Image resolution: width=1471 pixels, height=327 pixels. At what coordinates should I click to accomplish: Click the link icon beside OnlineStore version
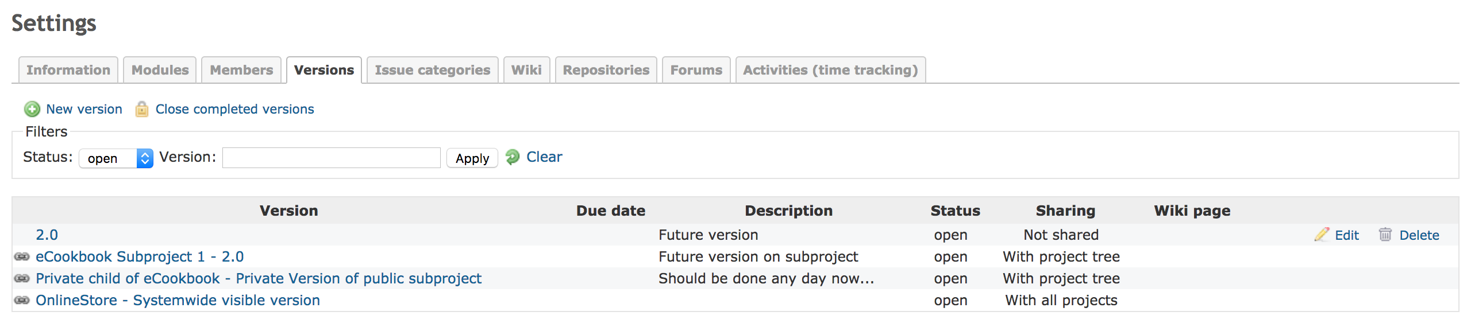coord(22,300)
